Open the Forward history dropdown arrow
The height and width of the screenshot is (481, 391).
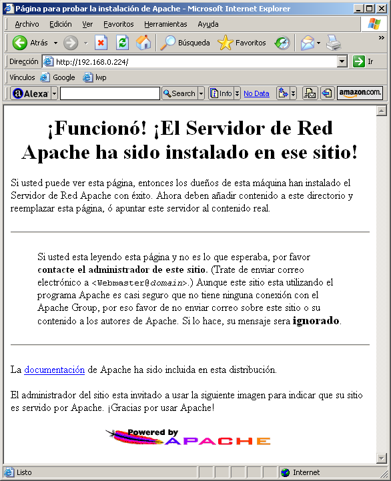click(86, 43)
